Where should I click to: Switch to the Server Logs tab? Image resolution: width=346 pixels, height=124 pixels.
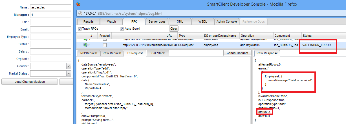[157, 21]
